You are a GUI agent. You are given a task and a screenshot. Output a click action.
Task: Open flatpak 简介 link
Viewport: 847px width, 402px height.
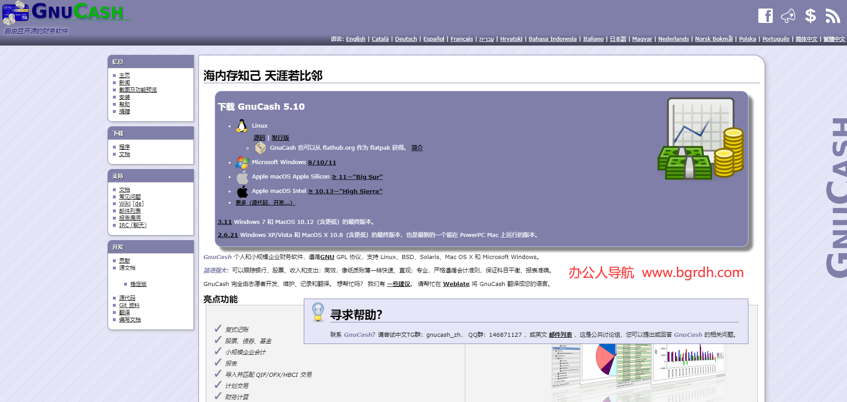(x=417, y=148)
